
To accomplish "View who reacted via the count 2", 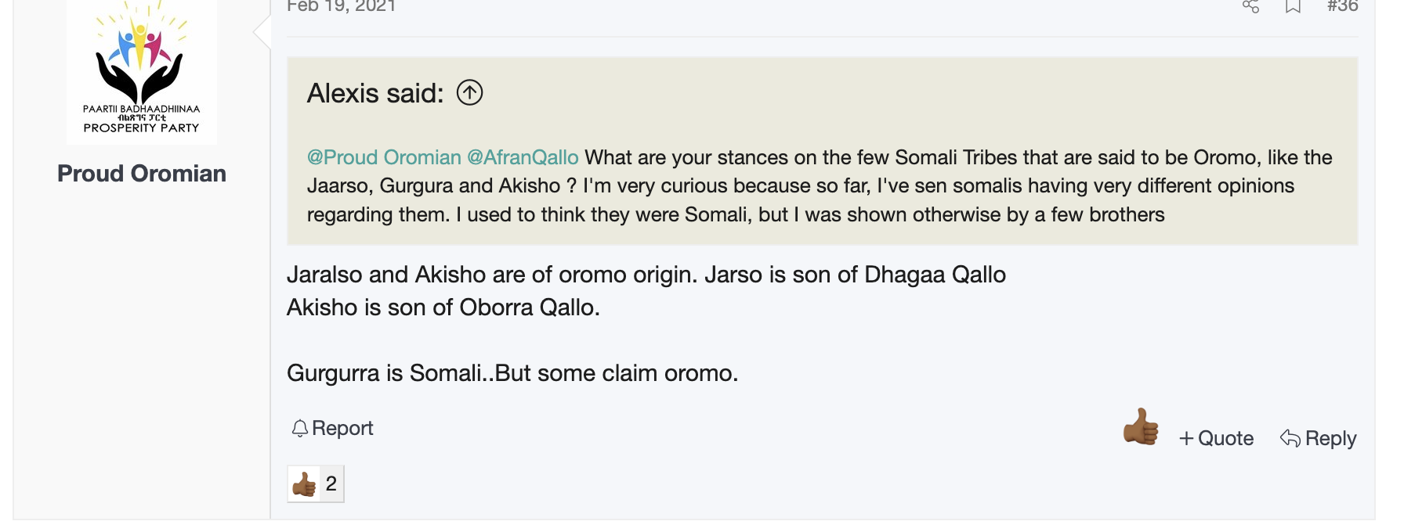I will tap(331, 484).
